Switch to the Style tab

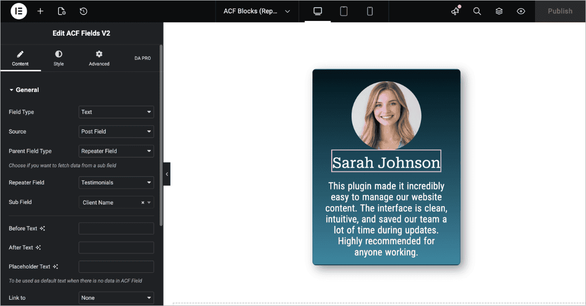coord(59,58)
